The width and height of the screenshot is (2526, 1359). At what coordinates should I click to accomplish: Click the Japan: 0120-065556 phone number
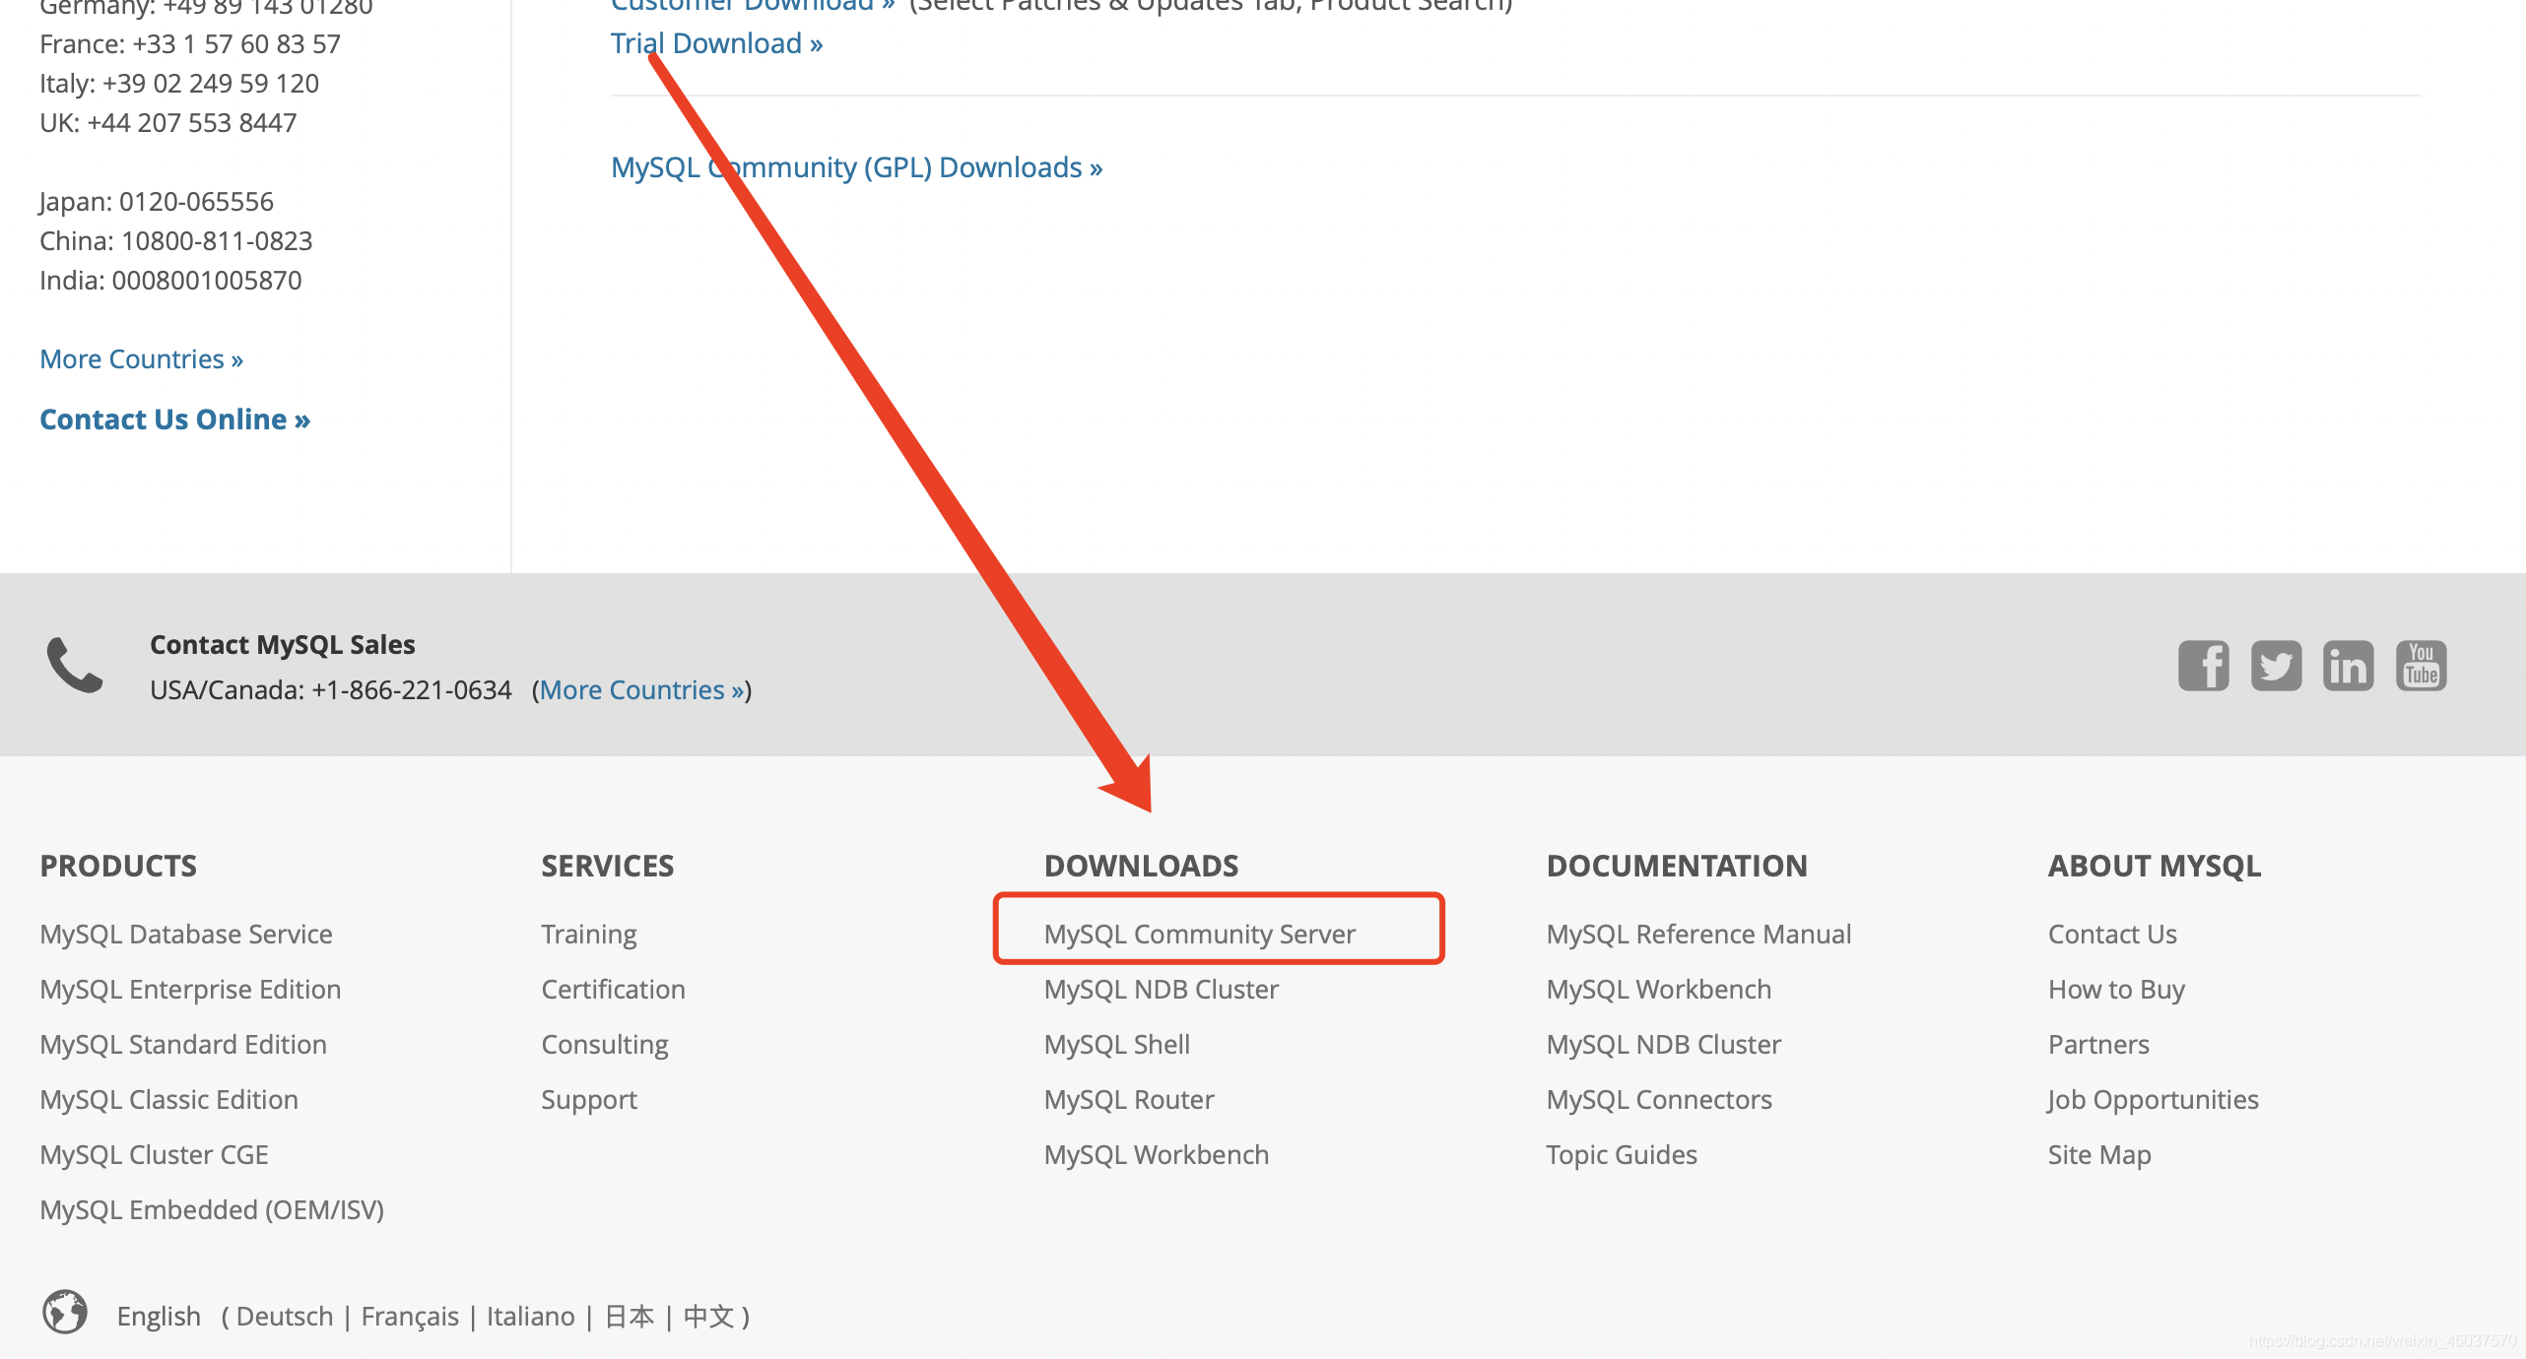(157, 202)
